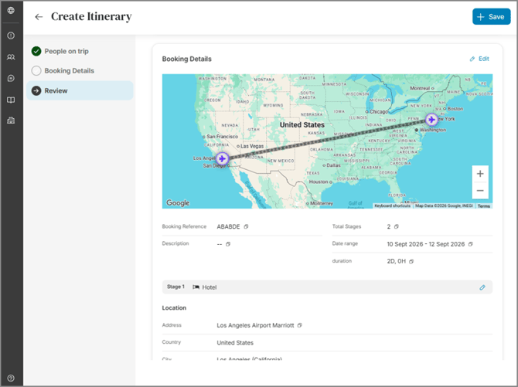The image size is (518, 387).
Task: Click the Stage 1 label
Action: pos(176,287)
